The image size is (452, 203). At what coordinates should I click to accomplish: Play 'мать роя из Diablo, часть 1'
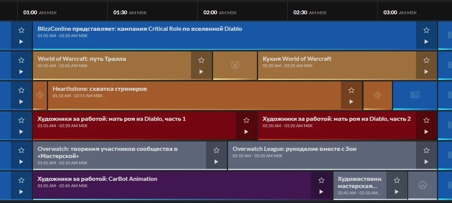246,132
